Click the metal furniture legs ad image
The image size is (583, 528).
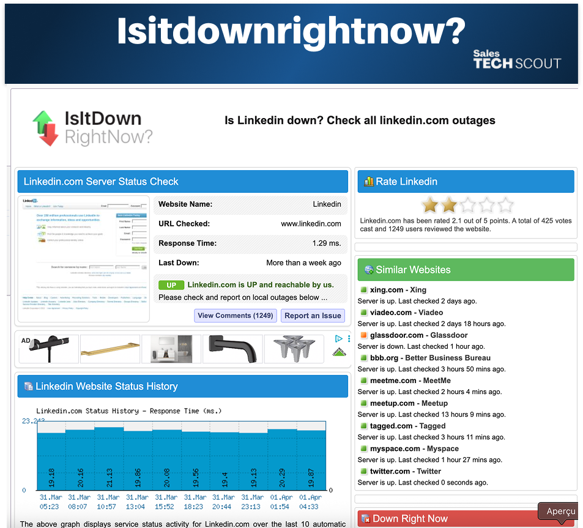pyautogui.click(x=294, y=349)
